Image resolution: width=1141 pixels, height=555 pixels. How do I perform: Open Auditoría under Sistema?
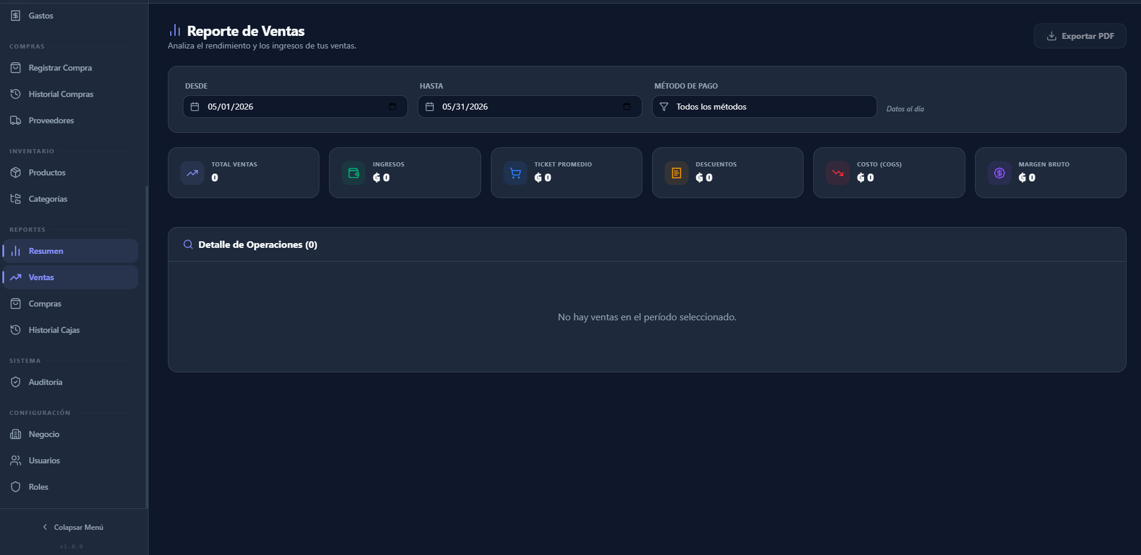tap(71, 382)
